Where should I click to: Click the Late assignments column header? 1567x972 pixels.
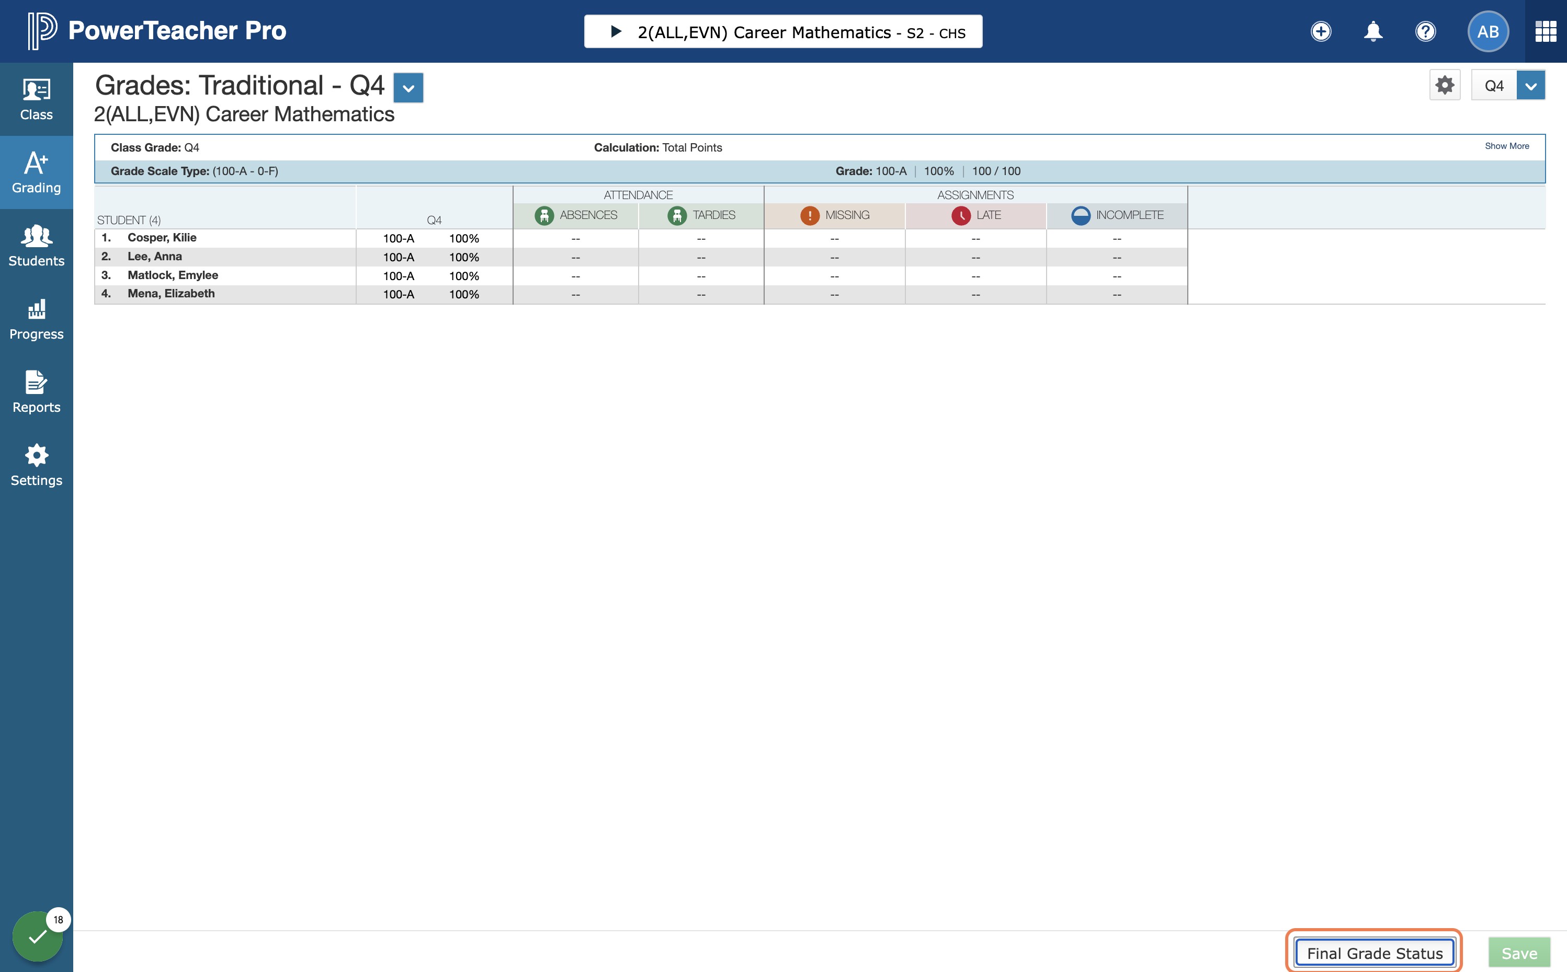tap(976, 215)
